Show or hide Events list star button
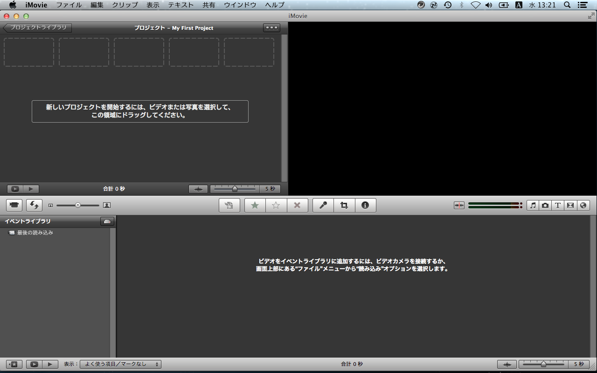597x373 pixels. pyautogui.click(x=14, y=364)
